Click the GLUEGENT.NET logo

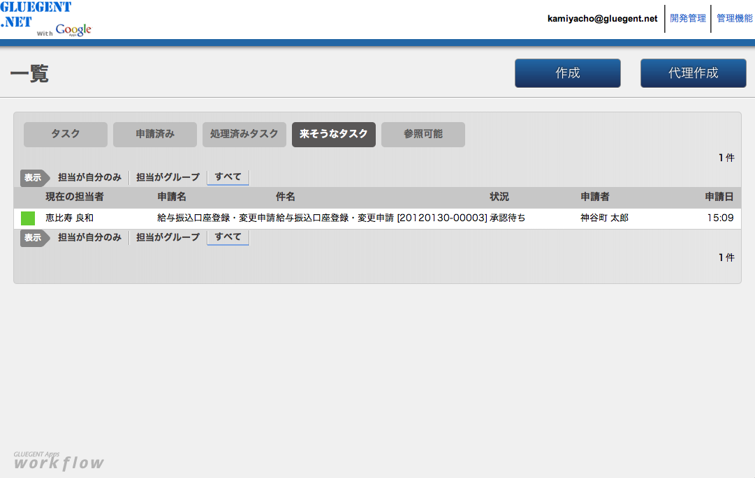(x=36, y=15)
